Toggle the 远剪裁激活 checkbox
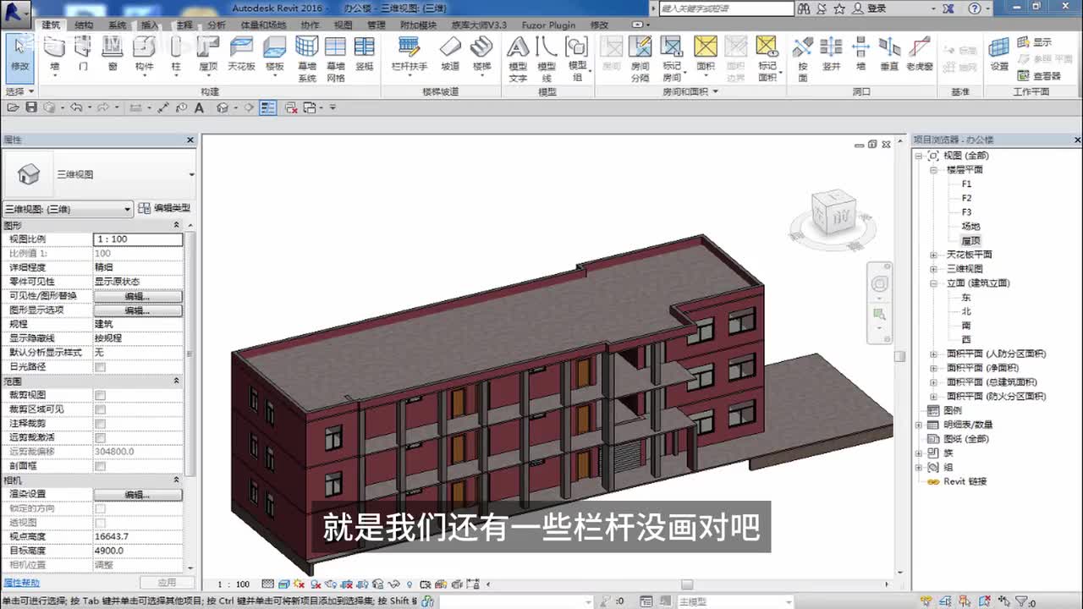Image resolution: width=1083 pixels, height=609 pixels. tap(101, 437)
